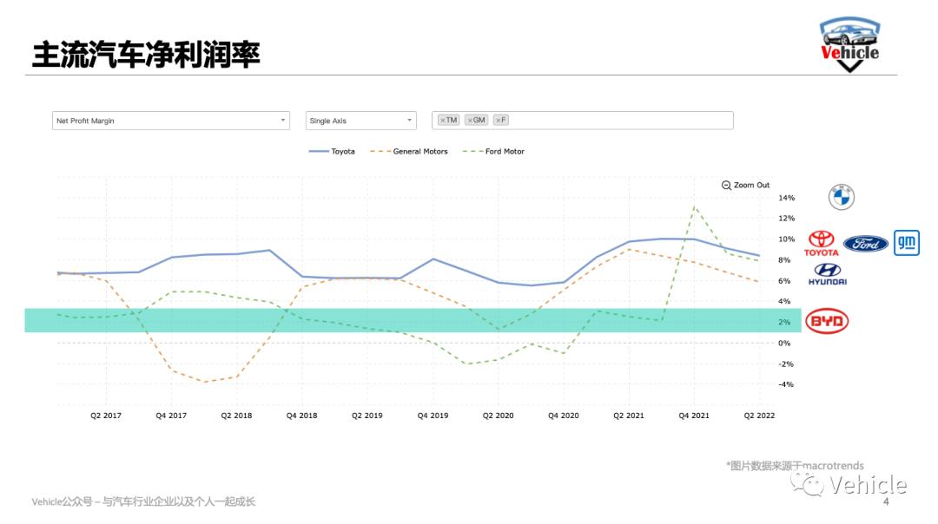Open the Net Profit Margin dropdown
Viewport: 938px width, 524px height.
click(x=170, y=121)
